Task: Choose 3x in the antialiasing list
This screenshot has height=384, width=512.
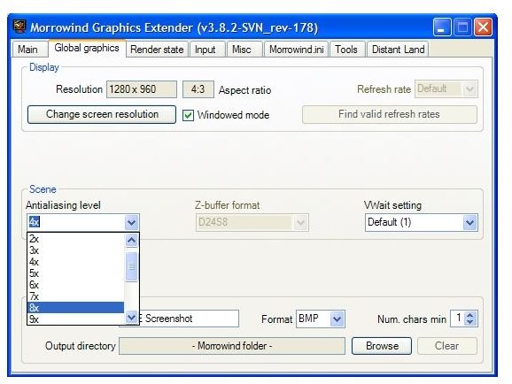Action: (x=76, y=250)
